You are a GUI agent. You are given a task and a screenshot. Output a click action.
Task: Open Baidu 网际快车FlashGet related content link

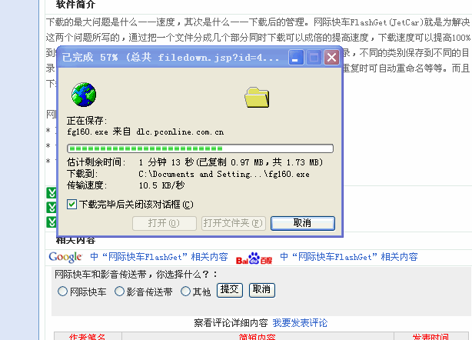tap(349, 257)
